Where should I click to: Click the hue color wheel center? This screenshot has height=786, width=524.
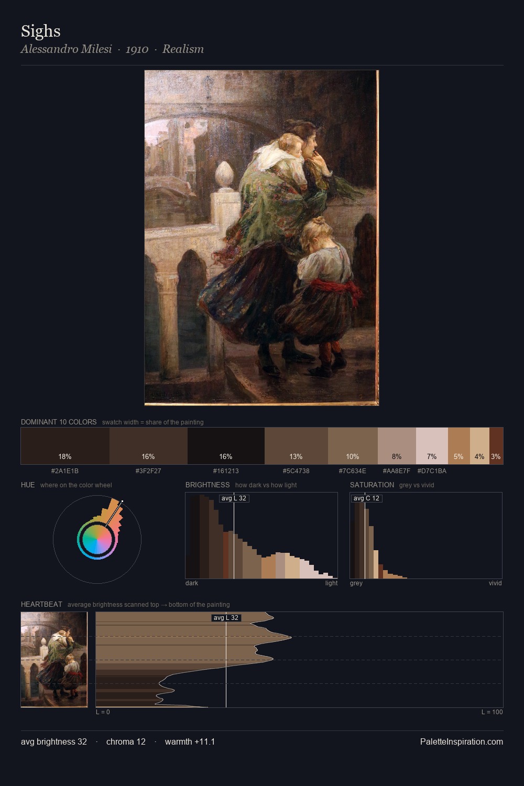tap(97, 540)
